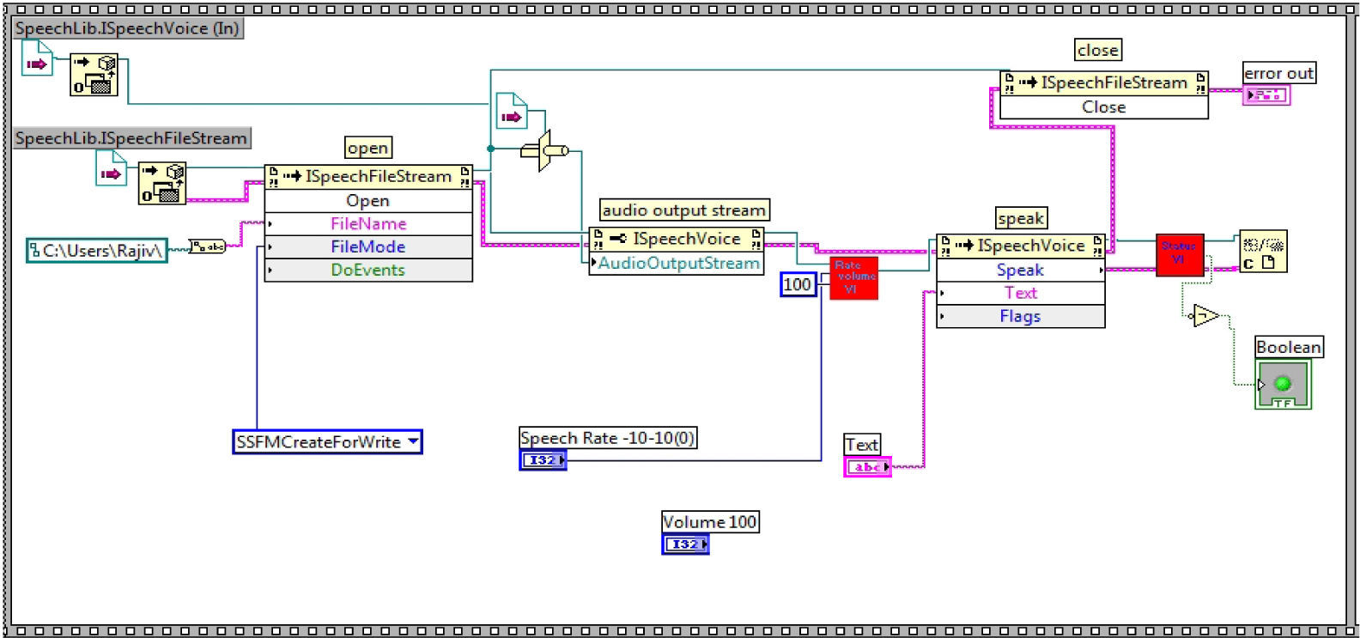Click the pink error out terminal
The image size is (1360, 638).
(x=1266, y=95)
